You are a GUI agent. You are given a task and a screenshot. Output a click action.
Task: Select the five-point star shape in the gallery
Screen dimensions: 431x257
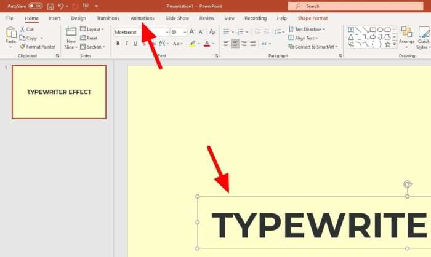point(387,44)
